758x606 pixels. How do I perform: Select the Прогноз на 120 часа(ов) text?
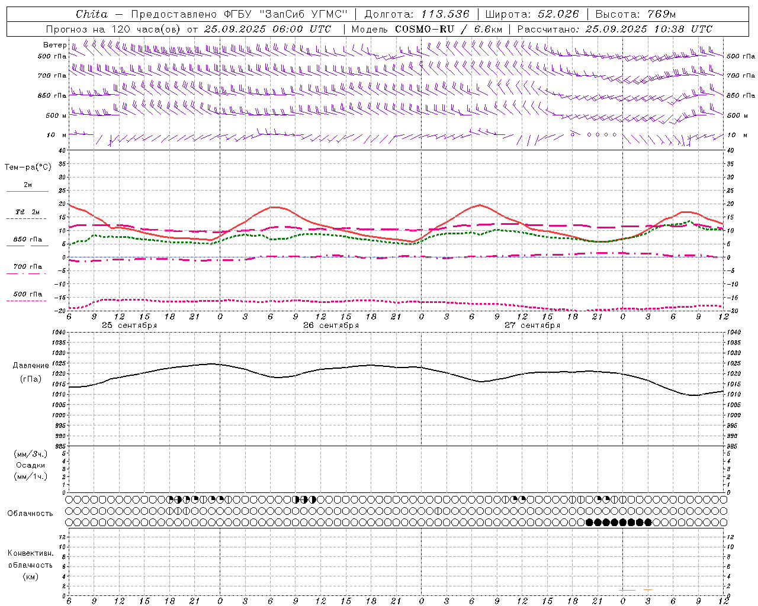(114, 29)
